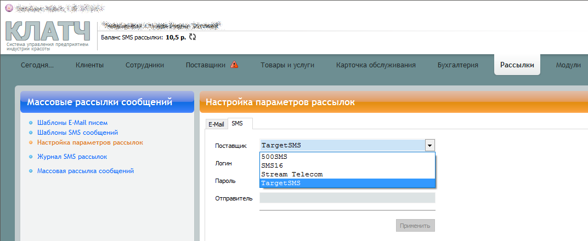Click the balance value 10,5 р.
The height and width of the screenshot is (241, 588).
point(176,37)
